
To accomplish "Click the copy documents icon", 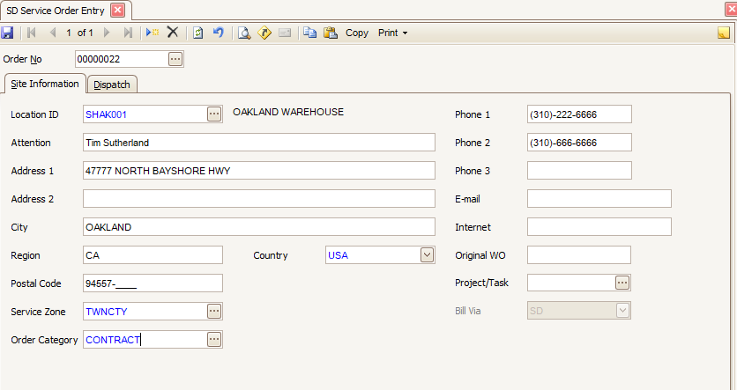I will tap(309, 33).
